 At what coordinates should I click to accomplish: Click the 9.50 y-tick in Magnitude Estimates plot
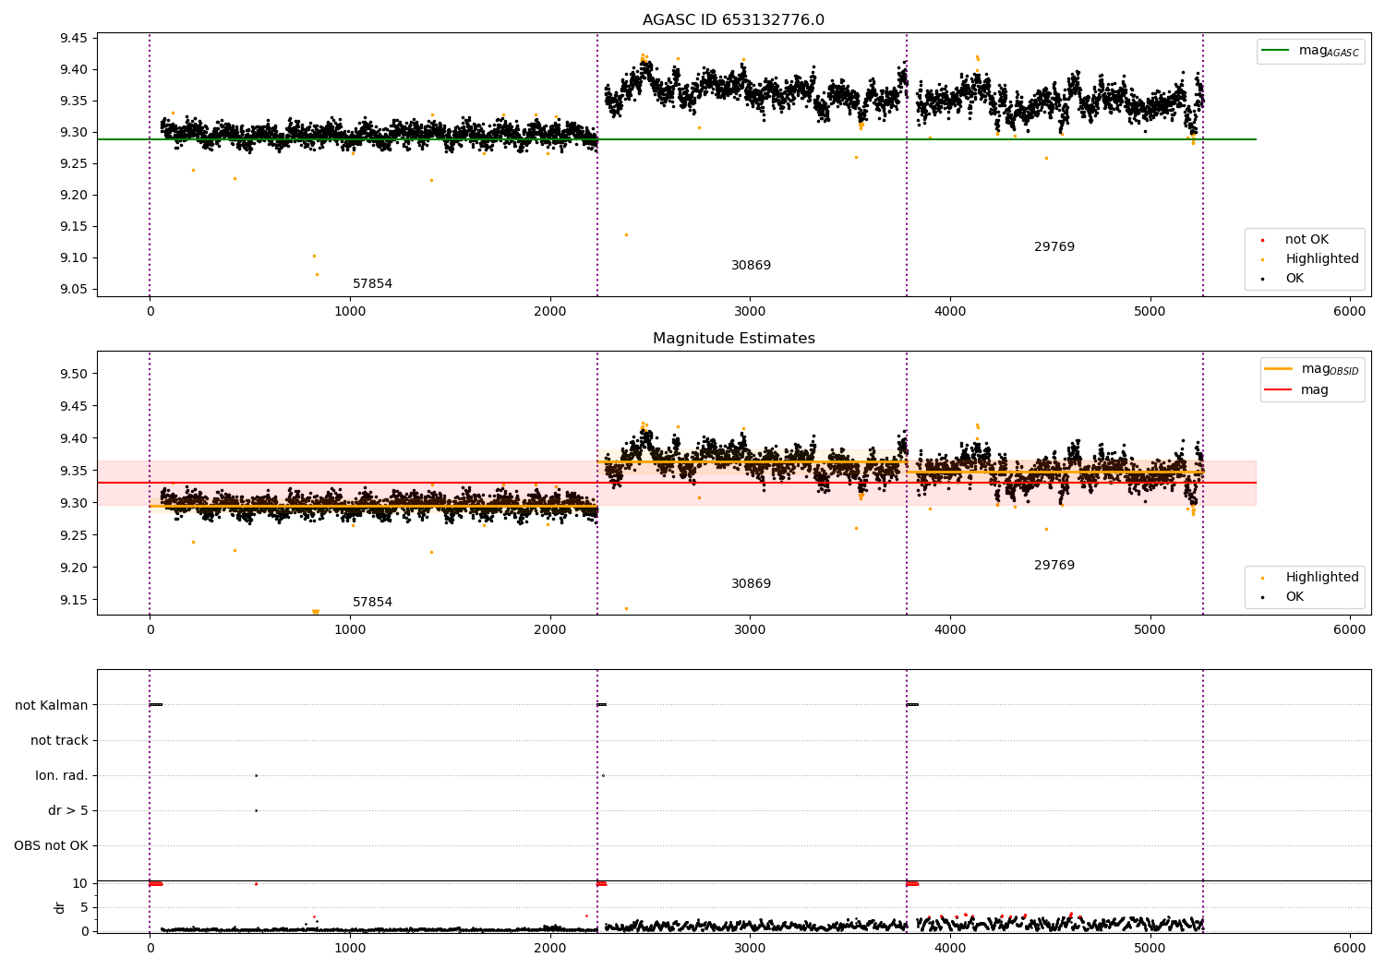tap(75, 374)
